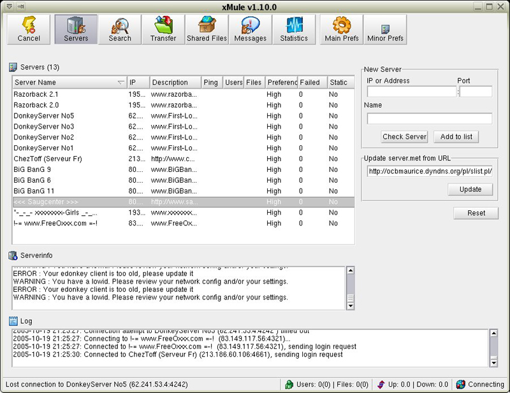Select the xxxxxxxx-Girls server row

tap(184, 213)
